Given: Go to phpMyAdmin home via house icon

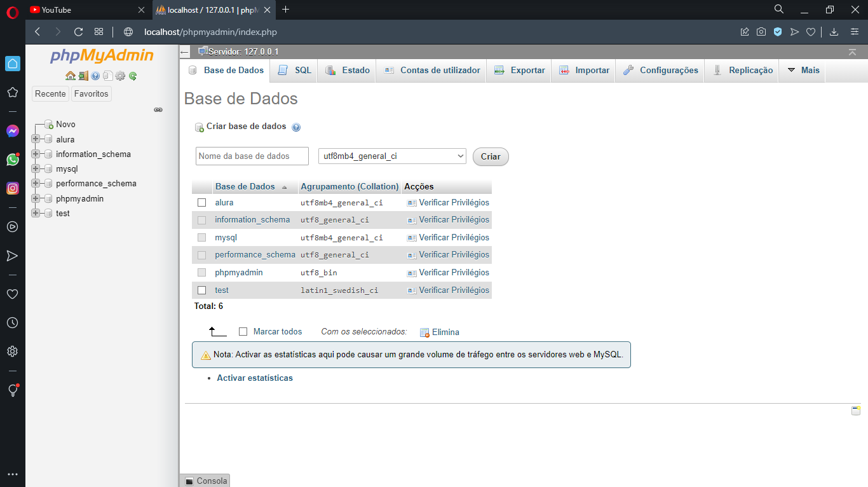Looking at the screenshot, I should pyautogui.click(x=71, y=76).
